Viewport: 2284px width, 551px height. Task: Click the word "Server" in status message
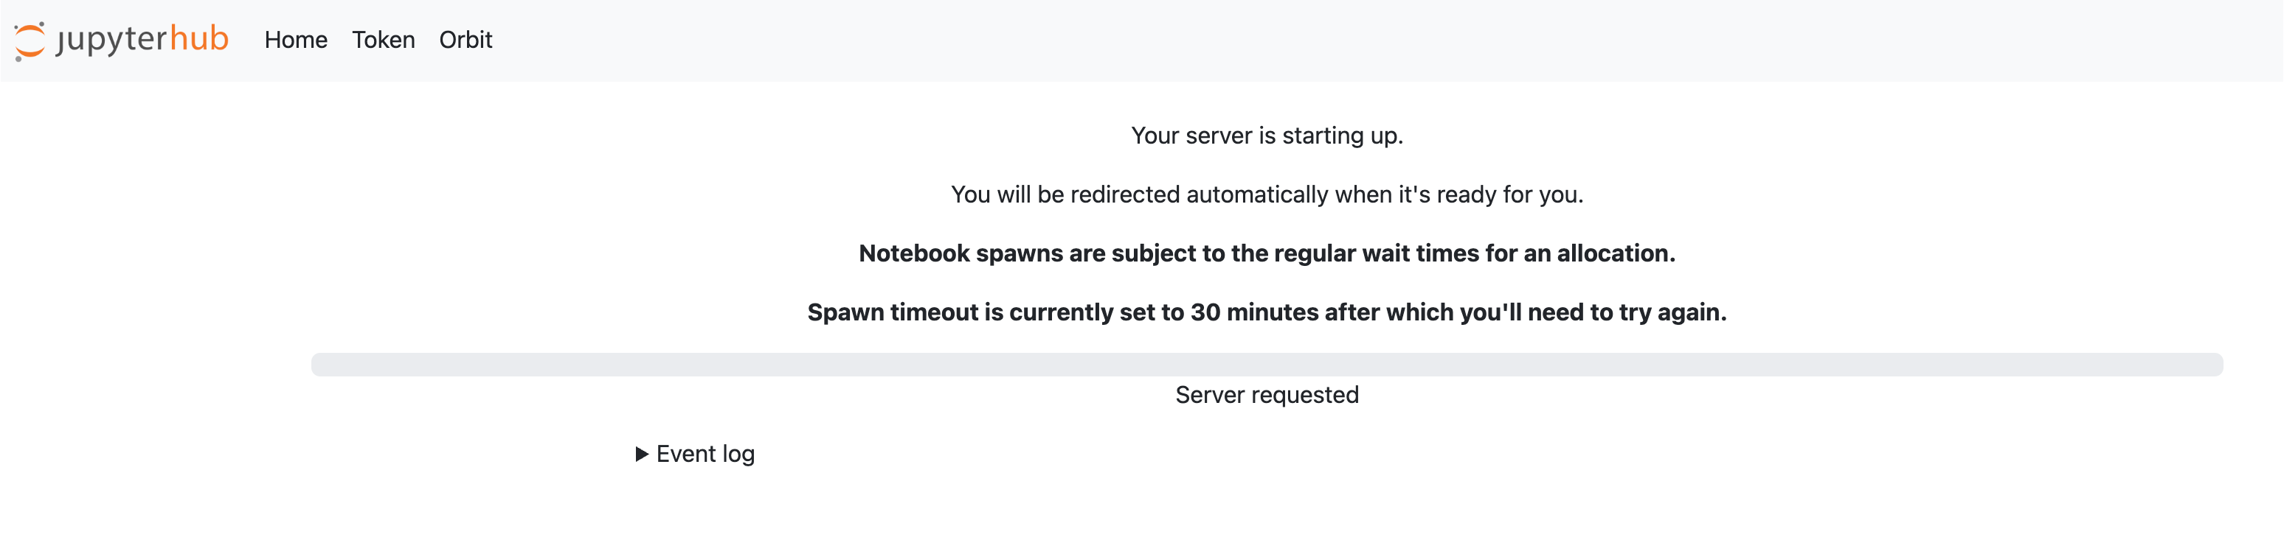point(1208,395)
